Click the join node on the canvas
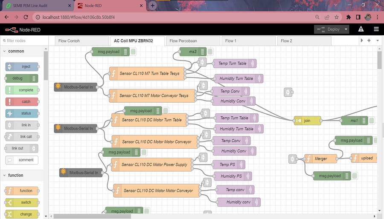Image resolution: width=384 pixels, height=219 pixels. coord(307,121)
